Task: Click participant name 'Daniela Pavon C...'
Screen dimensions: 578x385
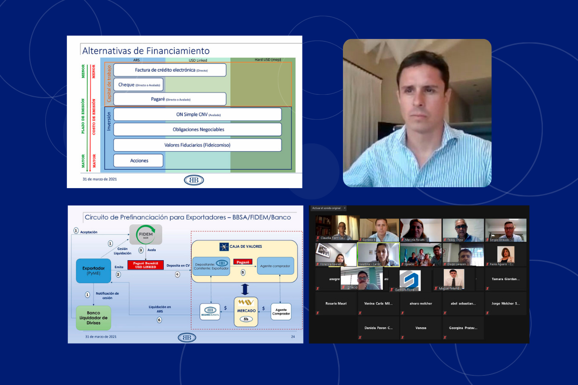Action: pyautogui.click(x=378, y=328)
